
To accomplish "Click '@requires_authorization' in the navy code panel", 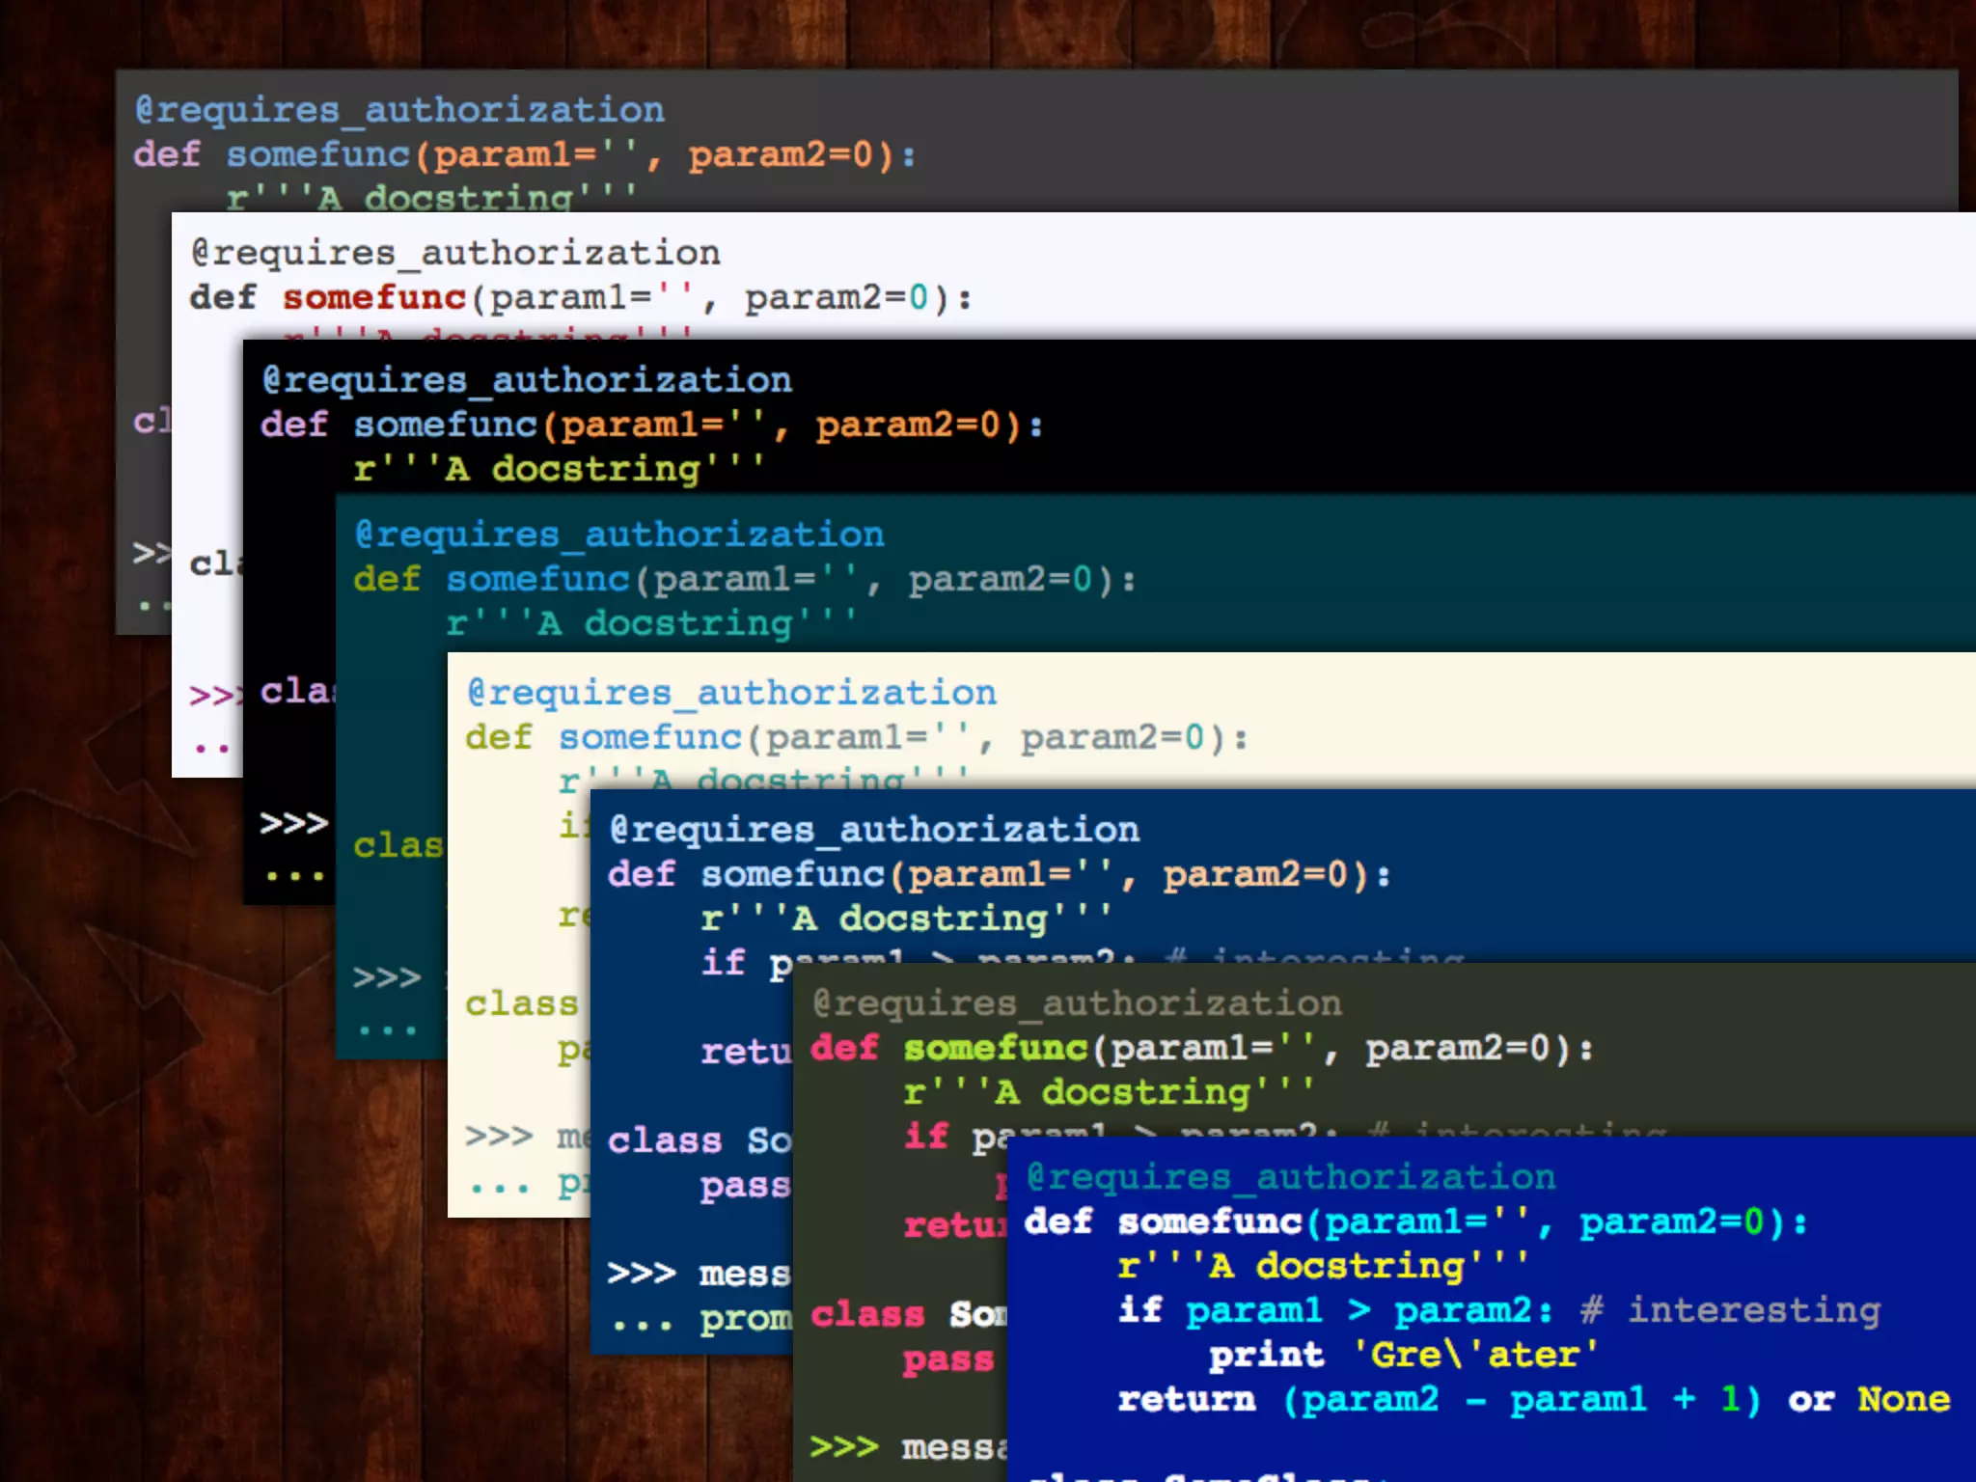I will click(x=874, y=830).
